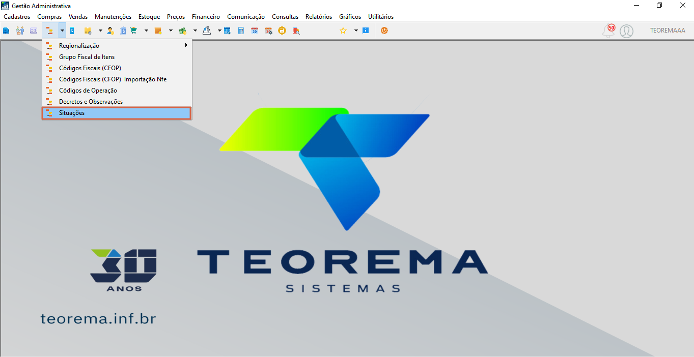Viewport: 694px width, 357px height.
Task: Open the Estoque menu
Action: (149, 17)
